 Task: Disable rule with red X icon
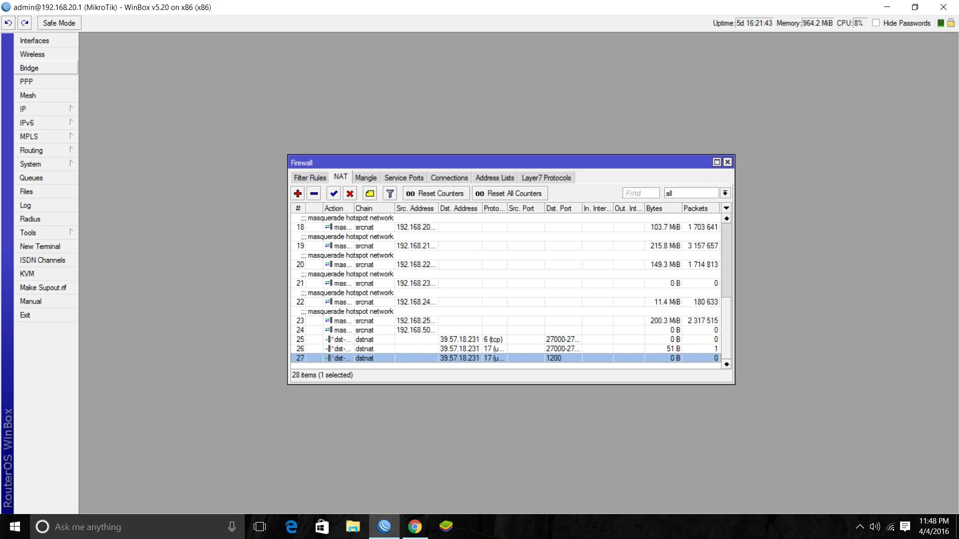(350, 193)
